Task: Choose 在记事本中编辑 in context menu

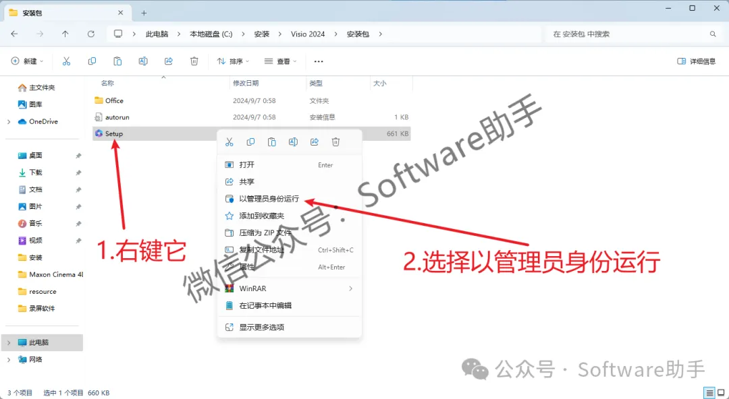Action: (290, 305)
